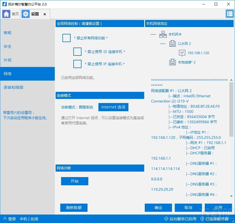
Task: Collapse the 本机网卡 tree node
Action: (x=153, y=34)
